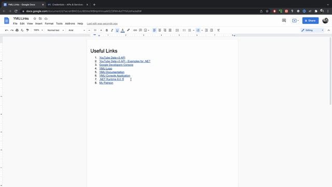The height and width of the screenshot is (187, 332).
Task: Open the Help menu
Action: 80,23
